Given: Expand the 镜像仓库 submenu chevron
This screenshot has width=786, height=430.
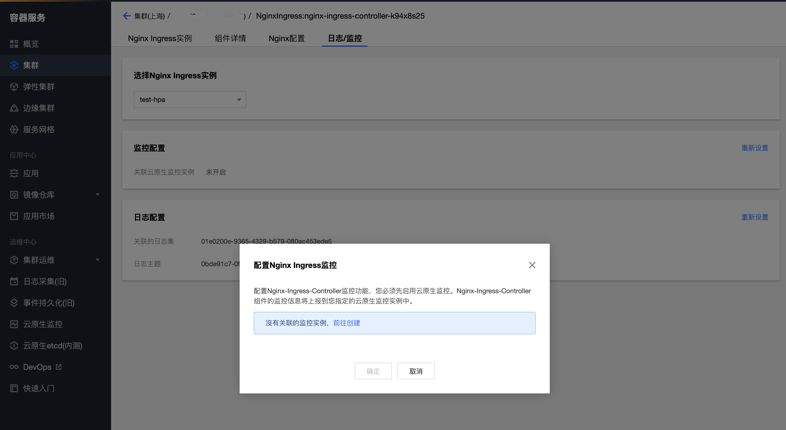Looking at the screenshot, I should click(98, 194).
